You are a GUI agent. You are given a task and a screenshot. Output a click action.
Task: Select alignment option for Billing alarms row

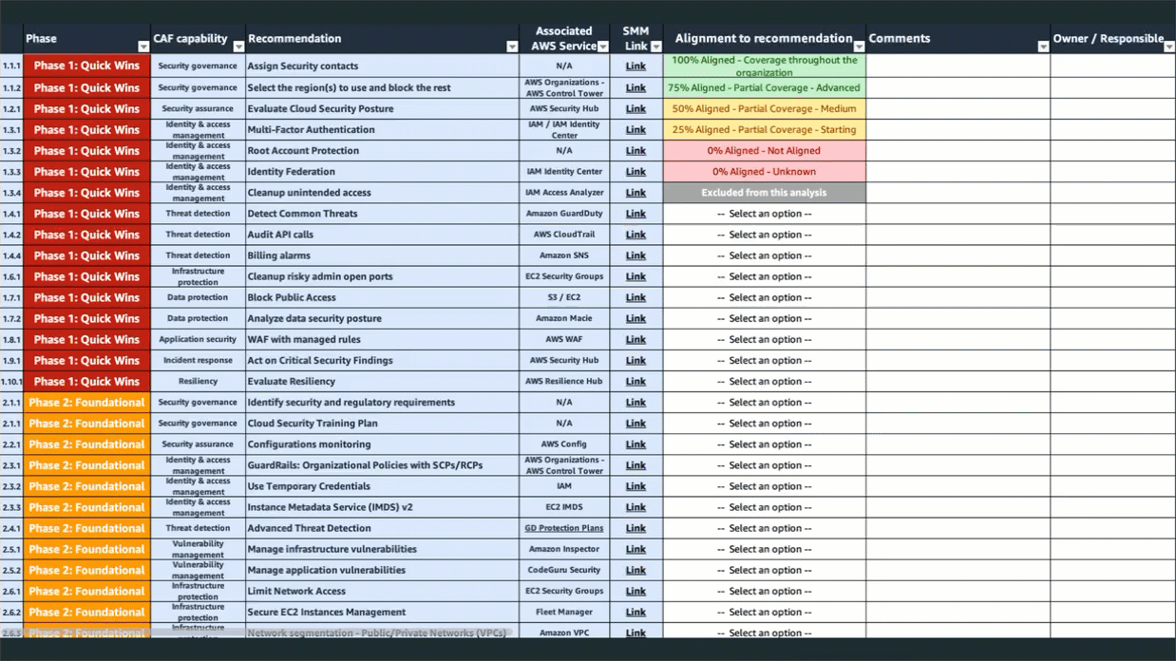tap(765, 255)
